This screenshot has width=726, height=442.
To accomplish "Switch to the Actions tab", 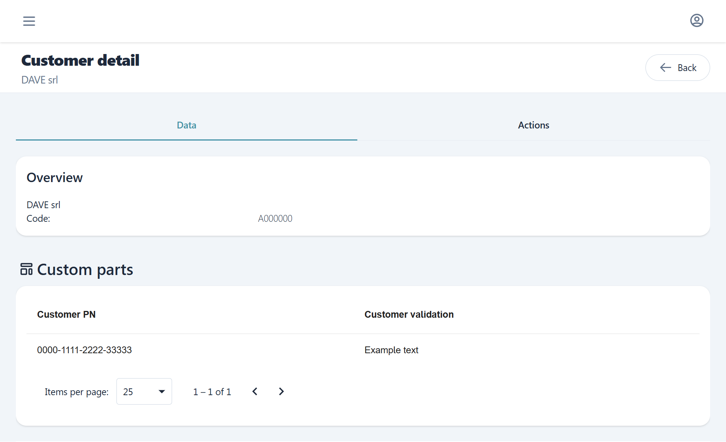I will tap(533, 125).
